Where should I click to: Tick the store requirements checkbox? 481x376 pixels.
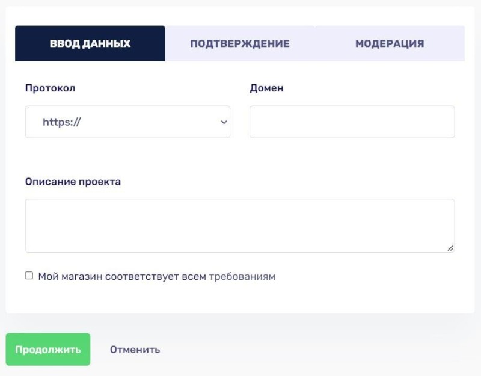click(29, 276)
